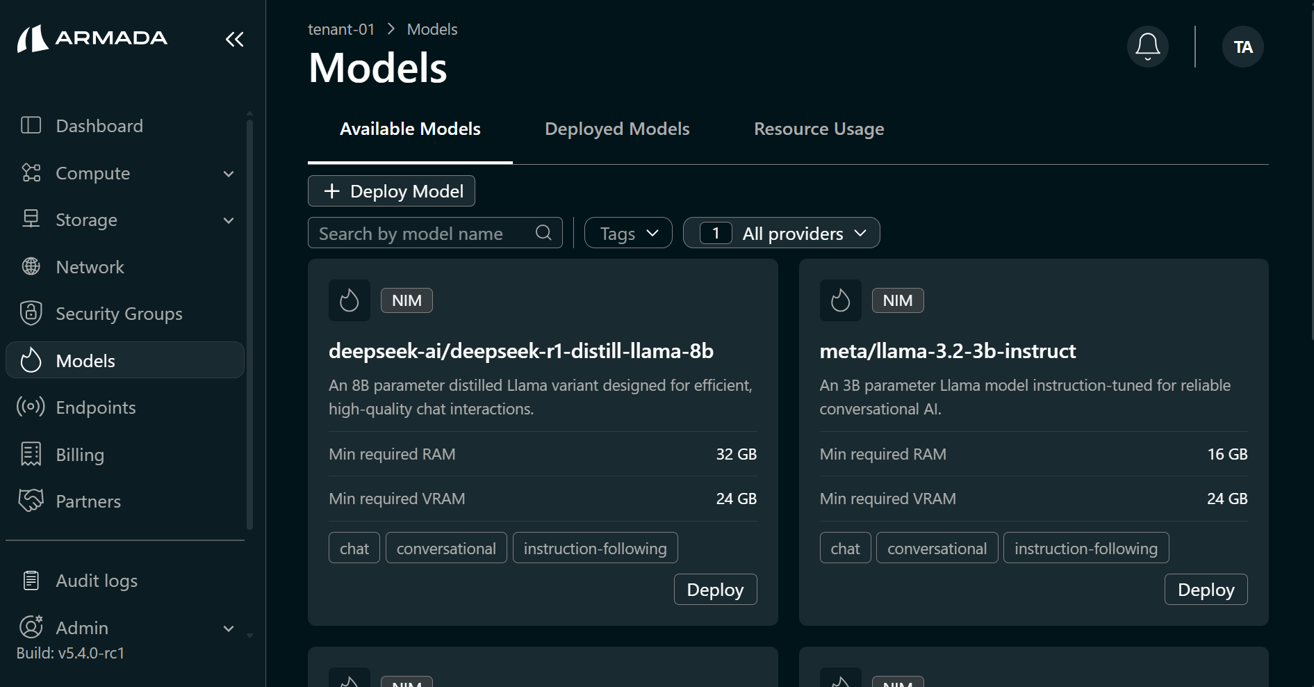Open Billing in the sidebar
Screen dimensions: 1314x687
pyautogui.click(x=125, y=455)
